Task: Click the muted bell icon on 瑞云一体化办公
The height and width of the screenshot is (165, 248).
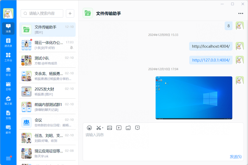Action: point(72,48)
